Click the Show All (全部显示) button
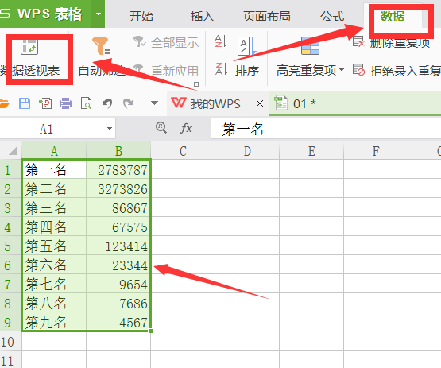Screen dimensions: 441x368 click(x=166, y=43)
